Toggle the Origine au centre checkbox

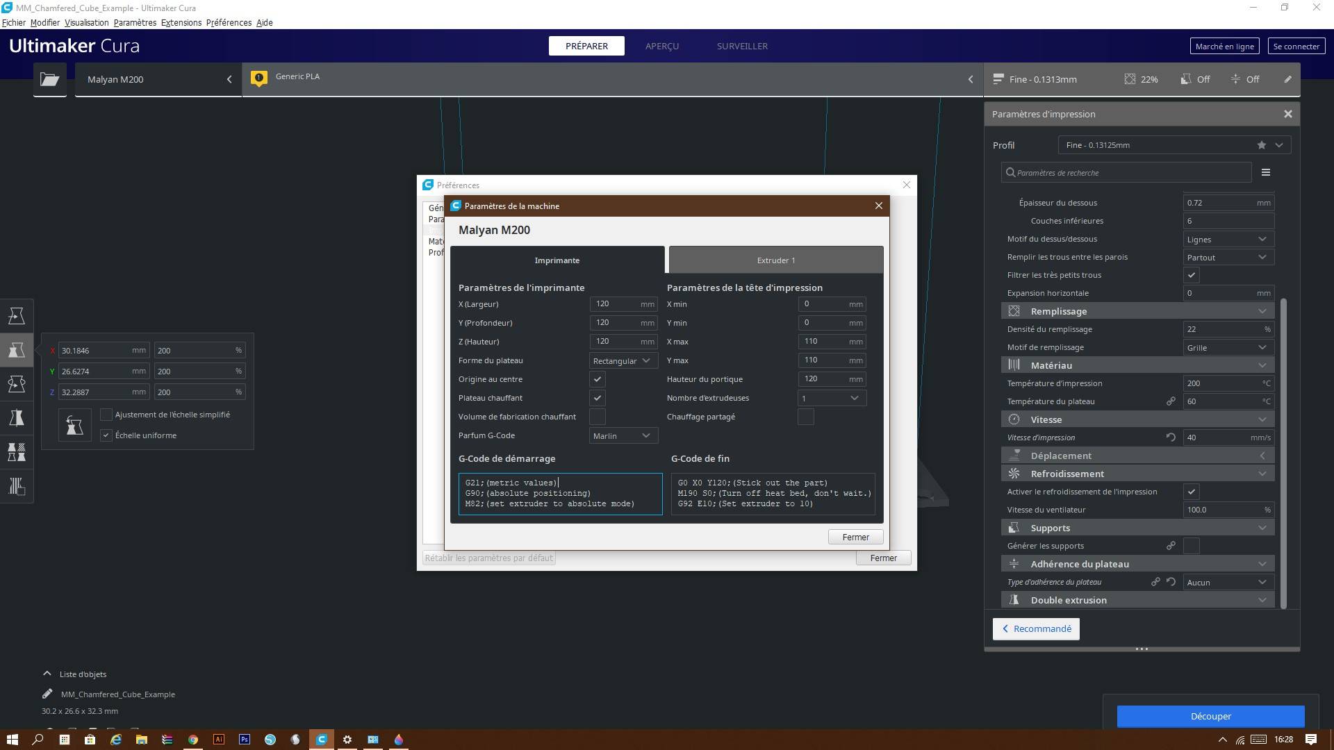598,379
